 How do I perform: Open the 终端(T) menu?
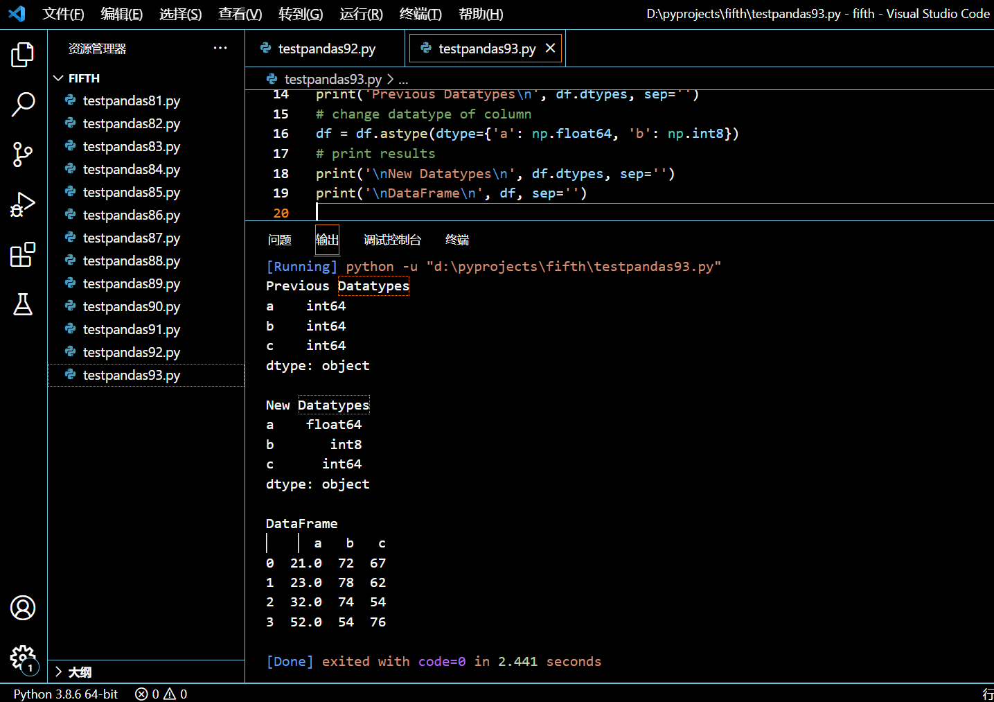tap(420, 14)
